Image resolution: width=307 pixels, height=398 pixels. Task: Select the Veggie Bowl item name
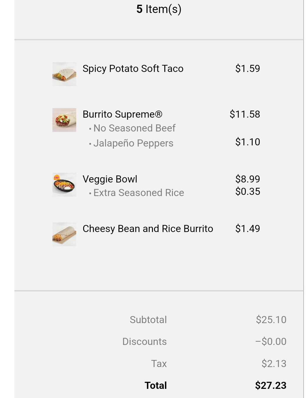pyautogui.click(x=110, y=179)
